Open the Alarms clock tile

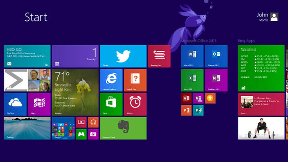click(x=135, y=104)
